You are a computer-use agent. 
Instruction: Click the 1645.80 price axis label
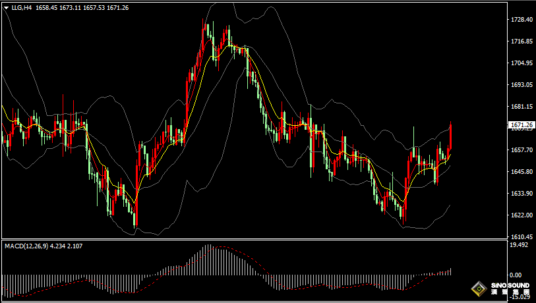(521, 172)
